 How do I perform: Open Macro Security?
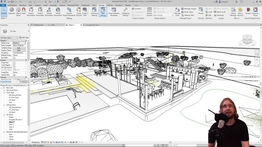[x=240, y=12]
